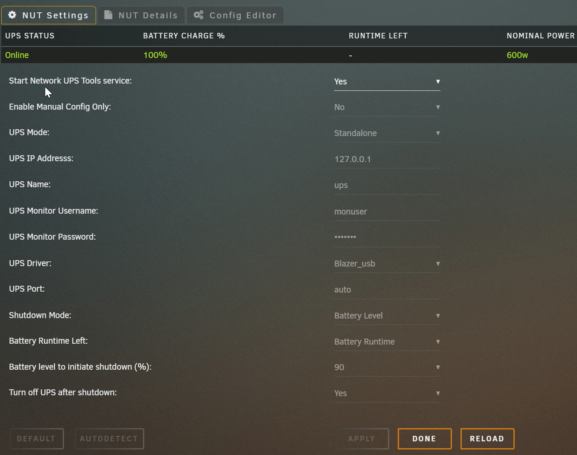Expand Turn off UPS after shutdown dropdown
This screenshot has width=577, height=455.
[387, 393]
